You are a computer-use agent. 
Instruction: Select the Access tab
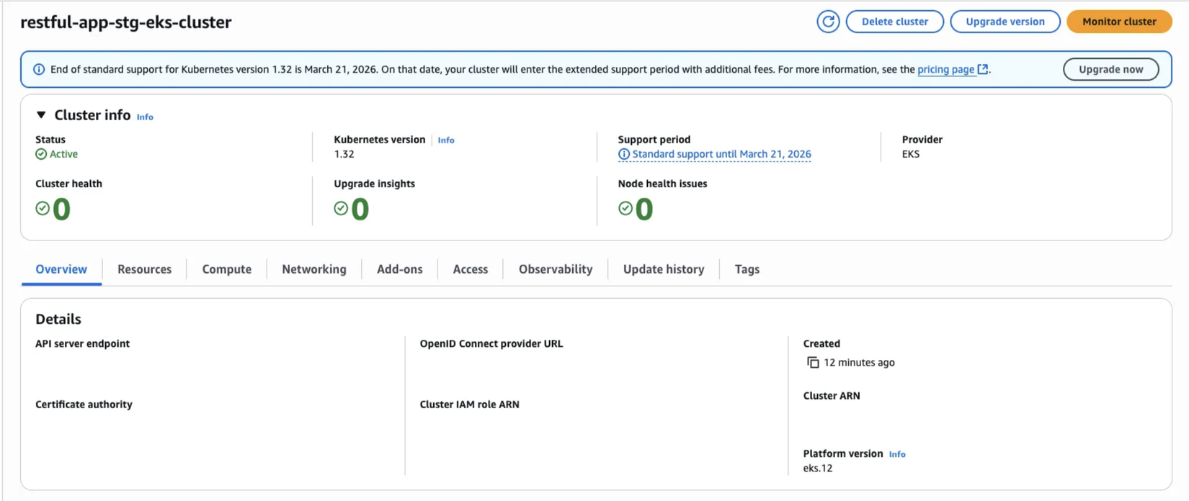pos(470,269)
